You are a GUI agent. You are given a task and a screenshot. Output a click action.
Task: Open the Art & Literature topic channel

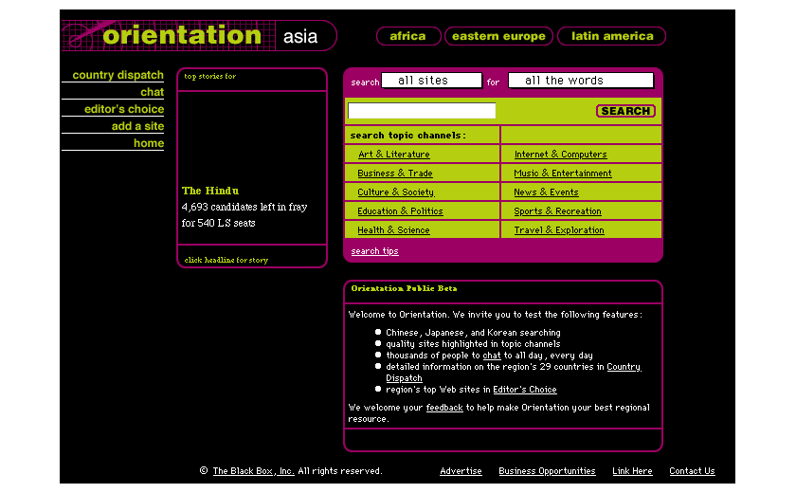[x=393, y=155]
